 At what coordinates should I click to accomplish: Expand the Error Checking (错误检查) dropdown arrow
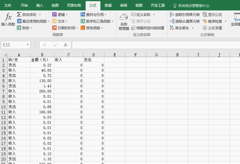click(x=225, y=21)
